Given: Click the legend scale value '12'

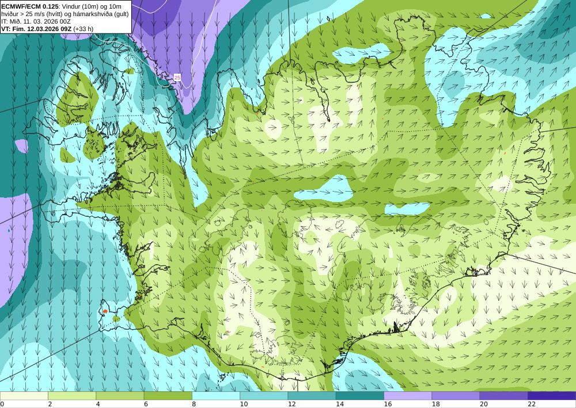Looking at the screenshot, I should [292, 404].
